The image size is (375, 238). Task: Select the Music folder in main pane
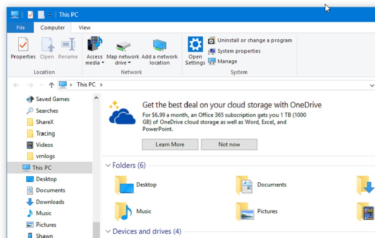coord(133,211)
